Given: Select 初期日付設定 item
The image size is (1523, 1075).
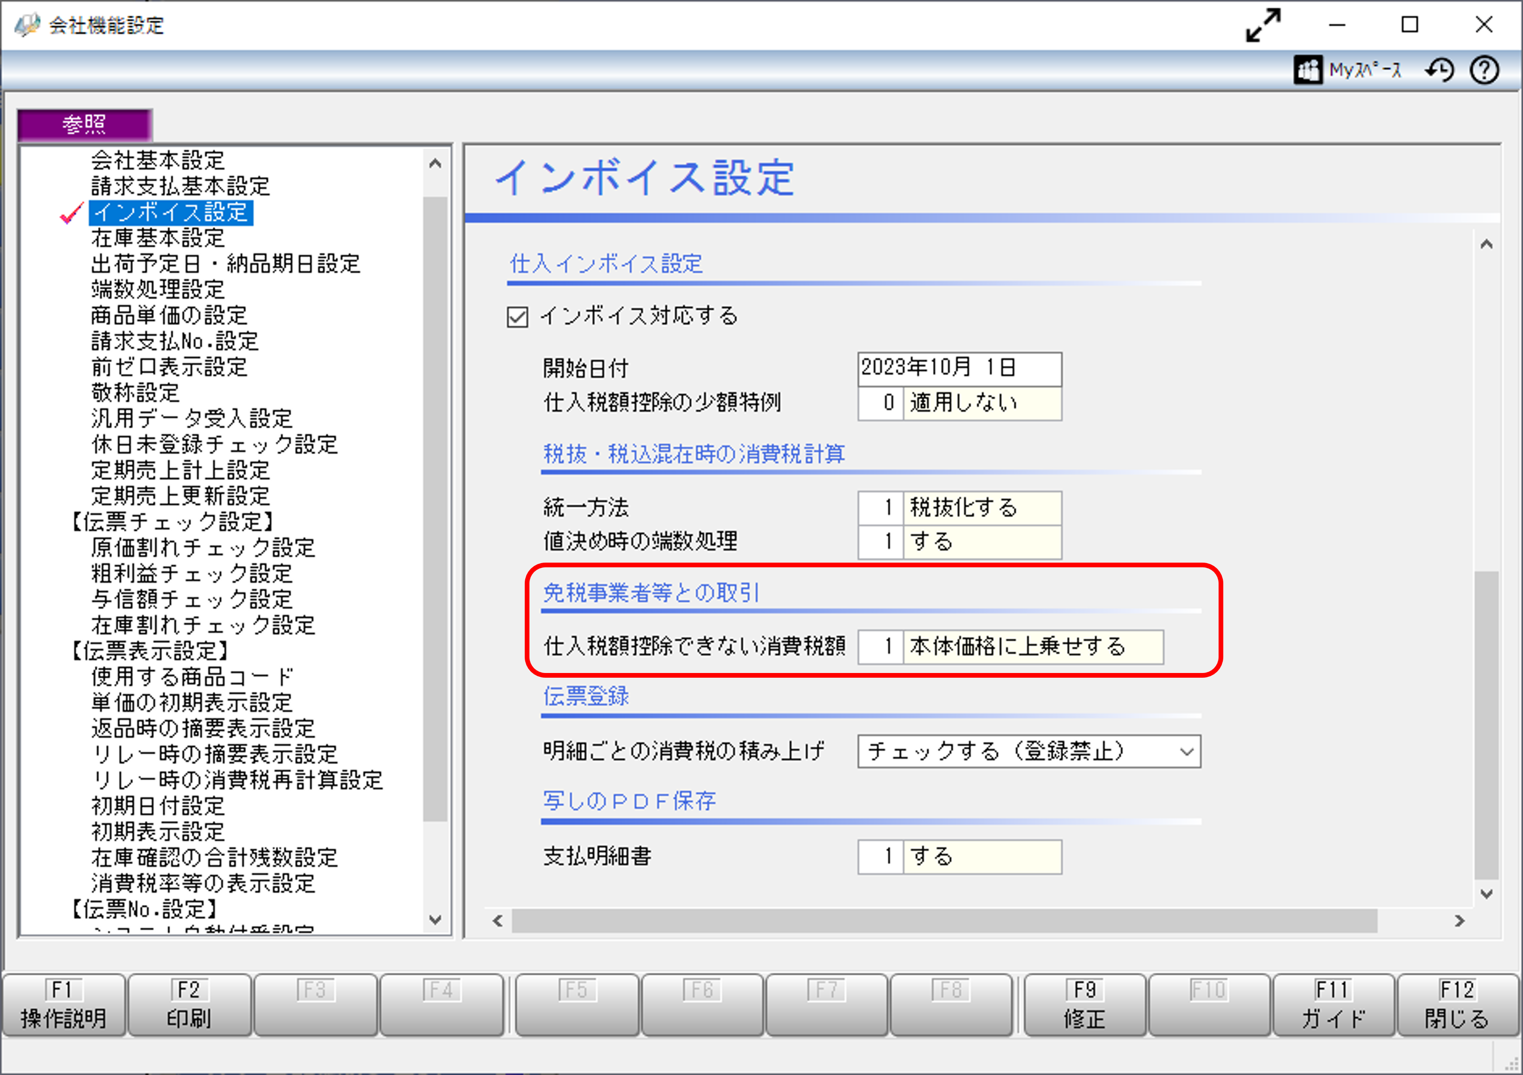Looking at the screenshot, I should click(158, 806).
